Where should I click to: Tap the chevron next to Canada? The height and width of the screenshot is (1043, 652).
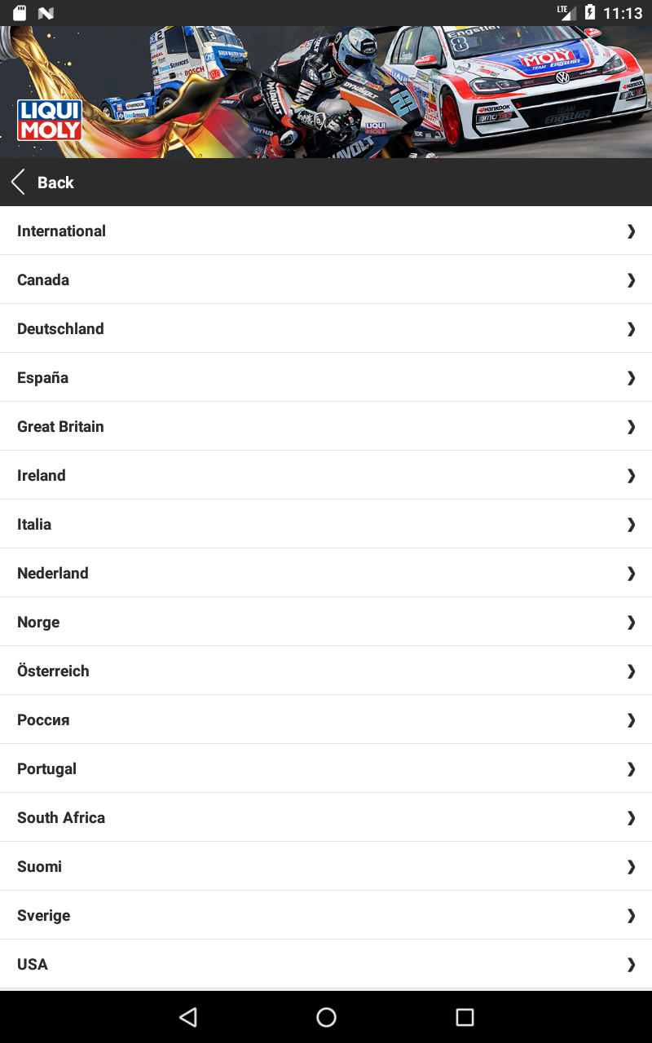tap(631, 280)
